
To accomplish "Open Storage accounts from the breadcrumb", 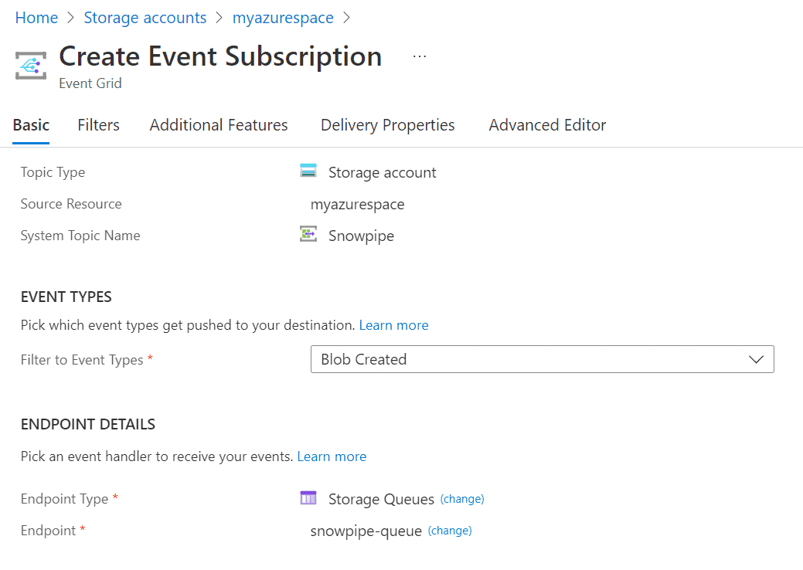I will (x=145, y=17).
